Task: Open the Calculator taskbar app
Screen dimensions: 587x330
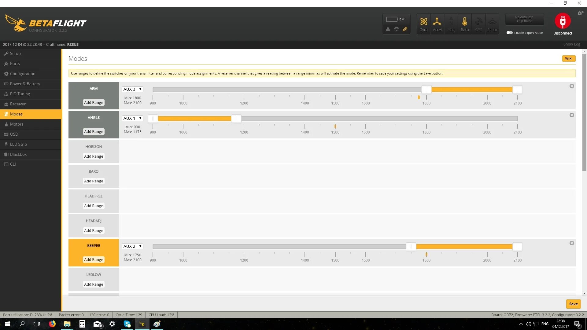Action: [x=82, y=324]
